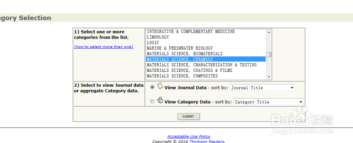Viewport: 353px width, 143px height.
Task: Open the Acceptable Use Policy link
Action: [189, 136]
